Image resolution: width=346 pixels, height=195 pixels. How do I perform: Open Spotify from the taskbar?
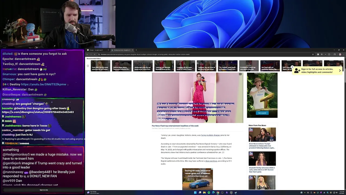click(x=209, y=193)
